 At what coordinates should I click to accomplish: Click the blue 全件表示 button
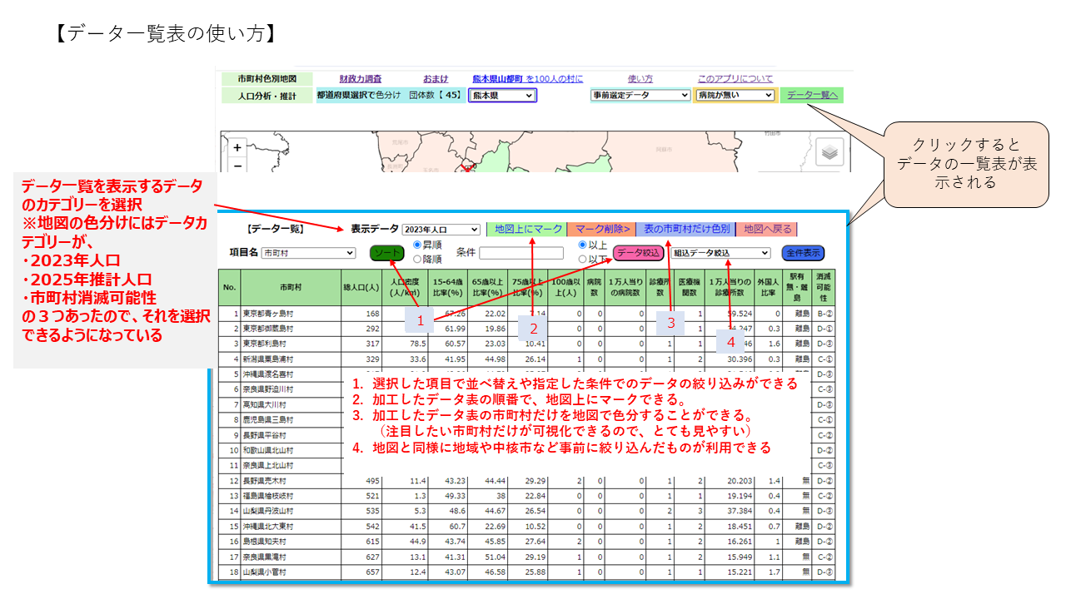pos(803,253)
